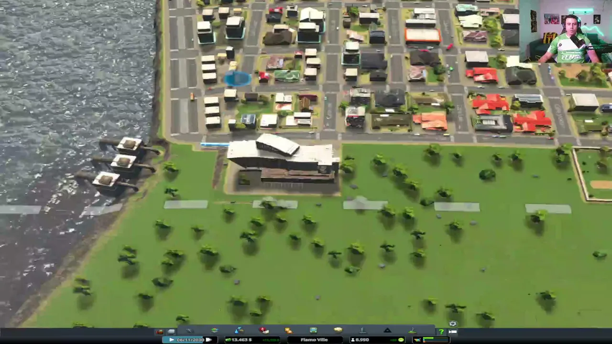Click the city name Flamo Ville
This screenshot has height=344, width=612.
pyautogui.click(x=314, y=340)
